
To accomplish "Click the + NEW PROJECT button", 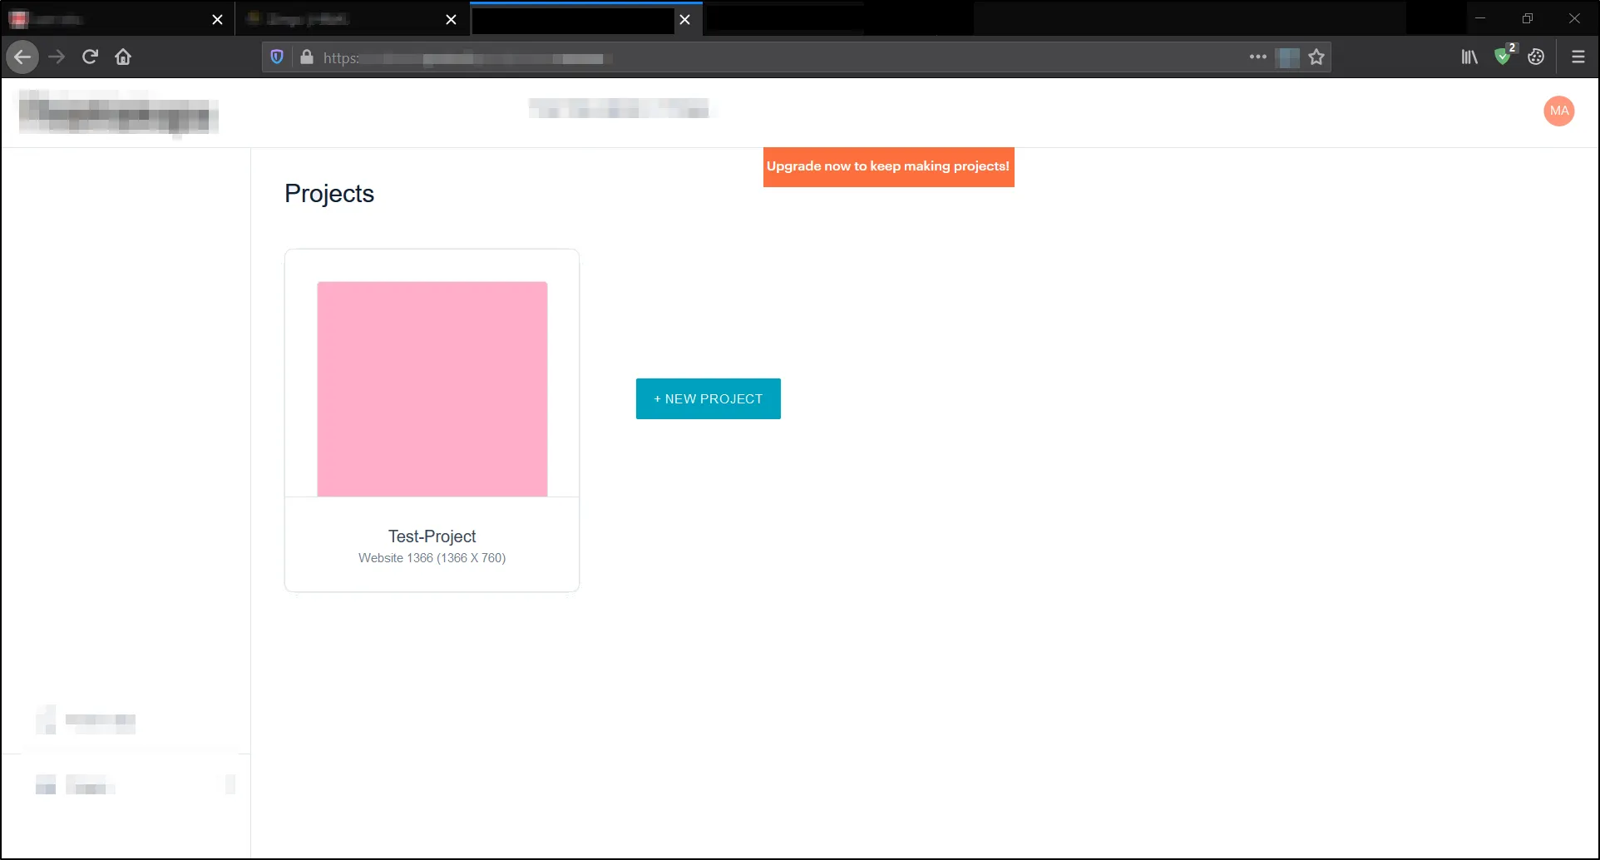I will [x=708, y=399].
